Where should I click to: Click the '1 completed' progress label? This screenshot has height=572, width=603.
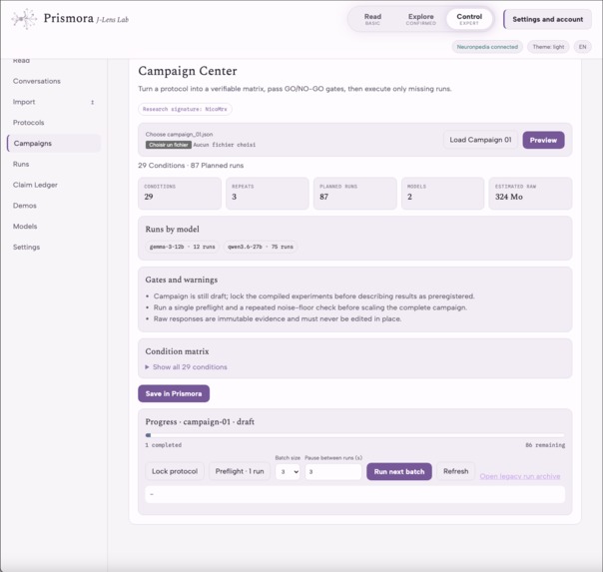pyautogui.click(x=164, y=445)
